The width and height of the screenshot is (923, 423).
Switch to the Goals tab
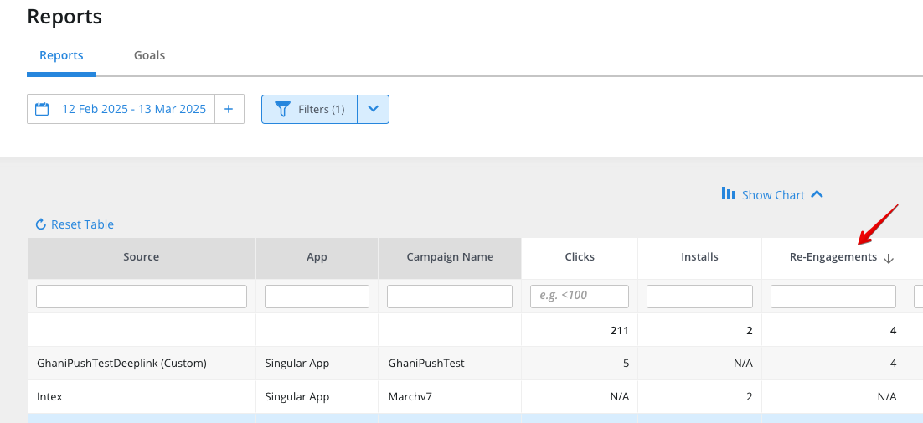point(150,55)
